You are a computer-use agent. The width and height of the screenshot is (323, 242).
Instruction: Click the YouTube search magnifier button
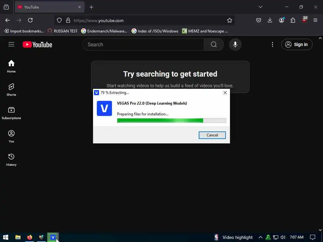(214, 44)
